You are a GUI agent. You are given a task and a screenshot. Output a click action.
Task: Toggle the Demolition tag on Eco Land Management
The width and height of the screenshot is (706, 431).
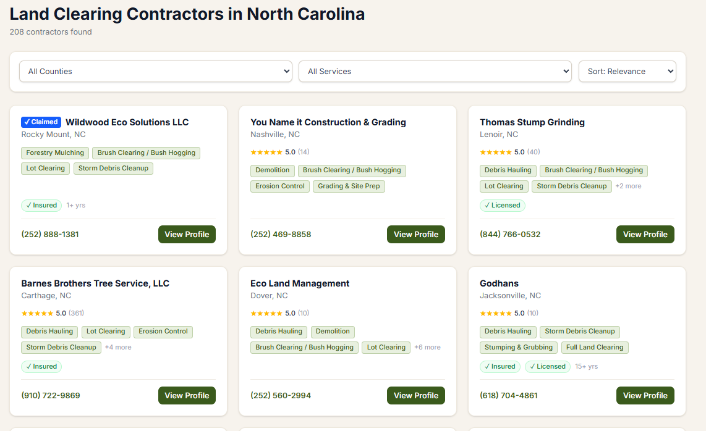333,331
